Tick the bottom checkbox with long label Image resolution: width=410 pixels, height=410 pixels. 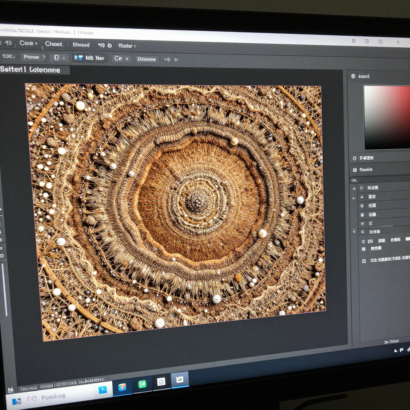pos(364,261)
